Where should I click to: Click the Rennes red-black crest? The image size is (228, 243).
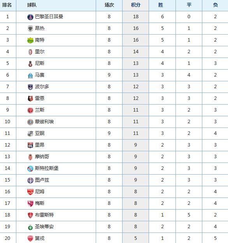coord(30,99)
